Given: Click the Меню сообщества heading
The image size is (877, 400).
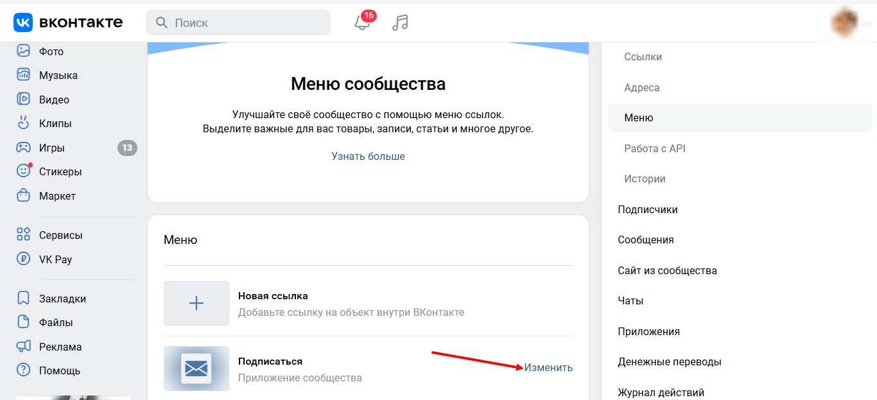Looking at the screenshot, I should click(x=368, y=84).
